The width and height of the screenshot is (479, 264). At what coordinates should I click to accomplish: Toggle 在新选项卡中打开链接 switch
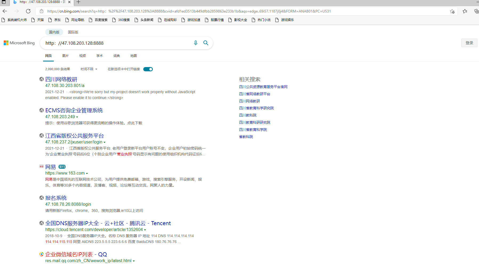pos(148,69)
